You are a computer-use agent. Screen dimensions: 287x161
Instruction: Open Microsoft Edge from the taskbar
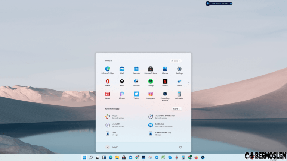tap(111, 157)
